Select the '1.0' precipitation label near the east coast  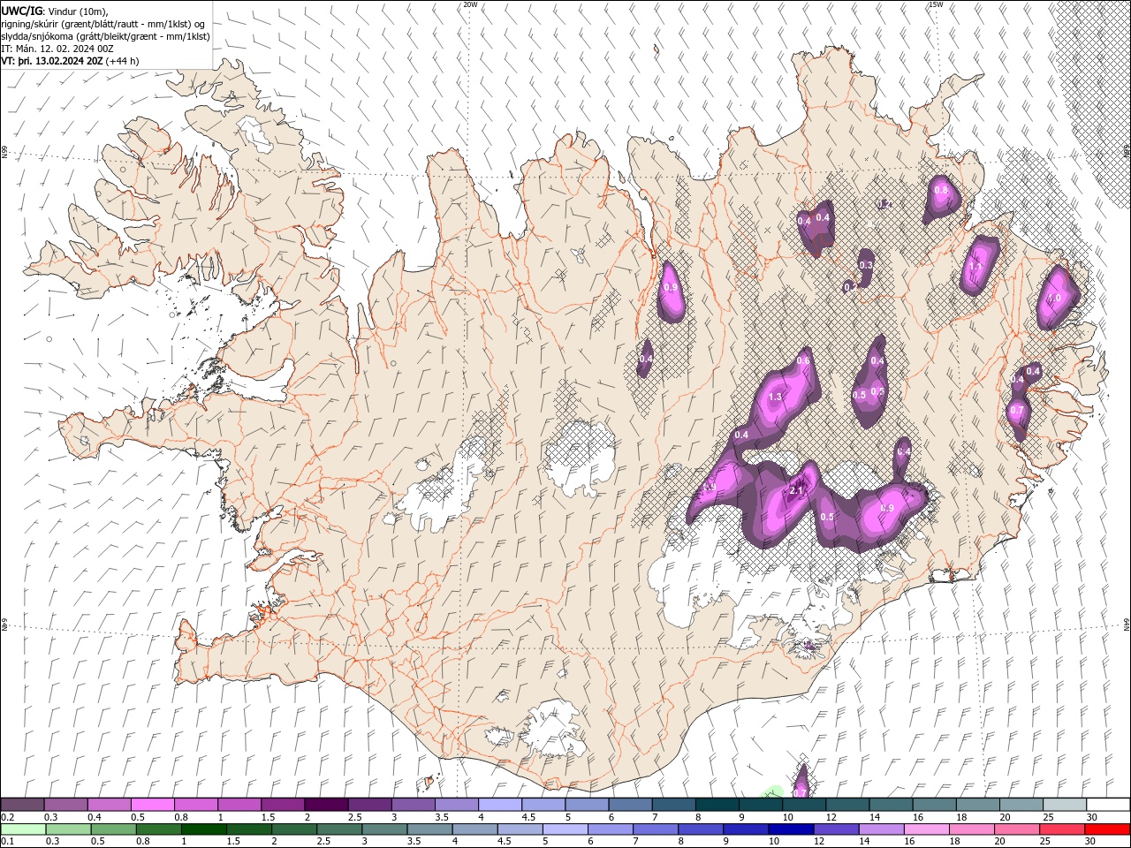pyautogui.click(x=1054, y=299)
